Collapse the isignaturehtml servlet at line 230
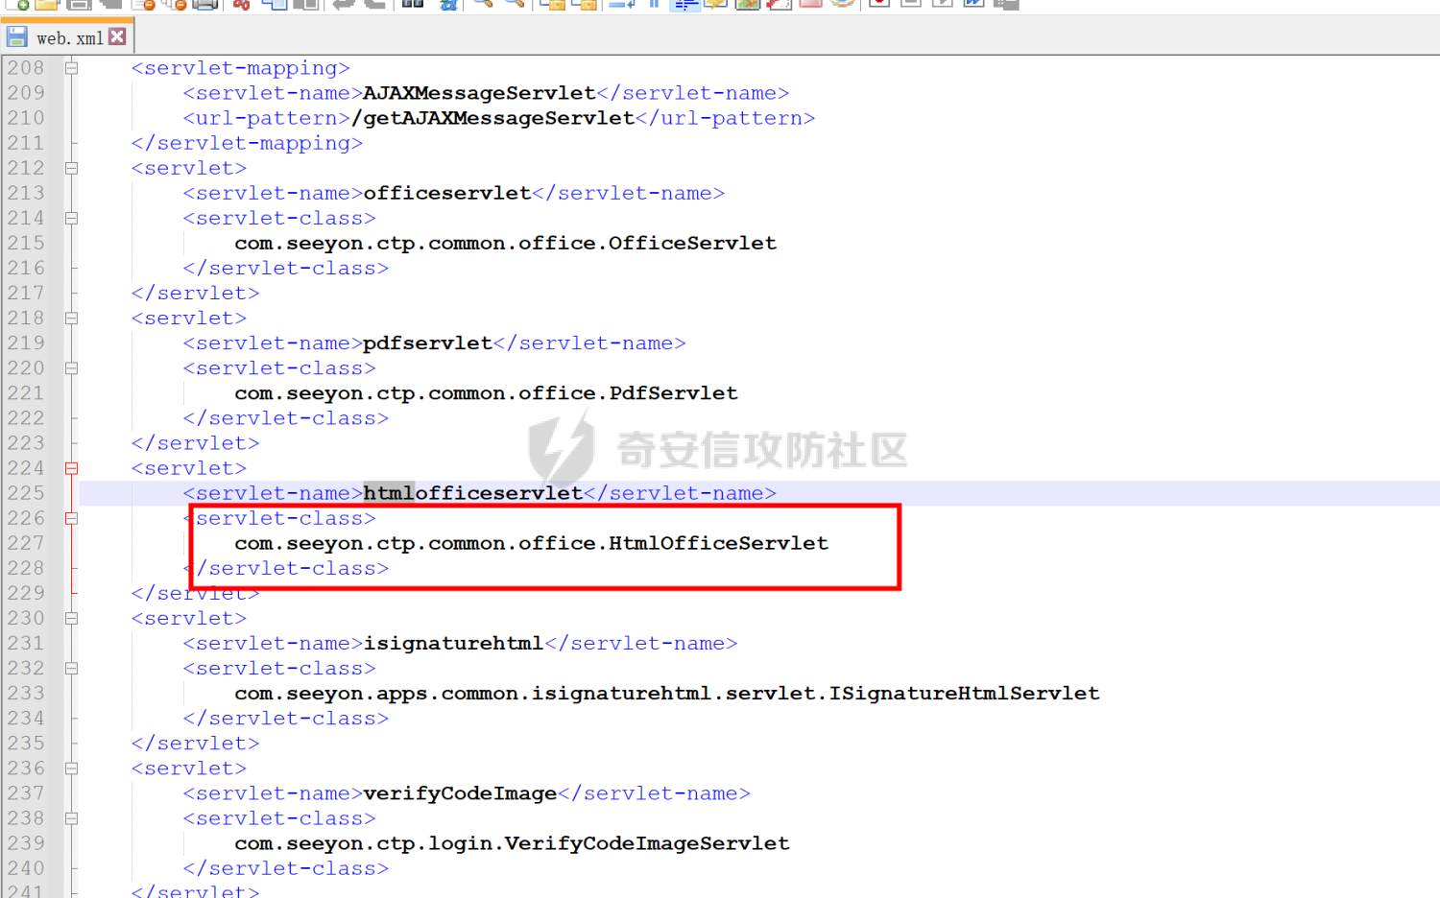This screenshot has width=1440, height=898. [x=71, y=619]
